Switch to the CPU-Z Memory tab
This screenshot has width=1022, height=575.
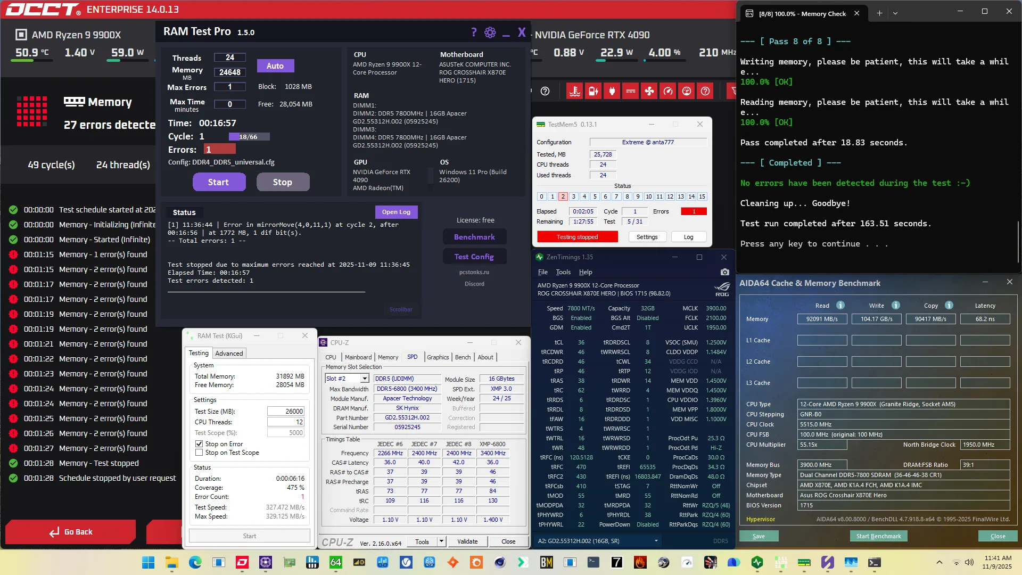[x=388, y=357]
